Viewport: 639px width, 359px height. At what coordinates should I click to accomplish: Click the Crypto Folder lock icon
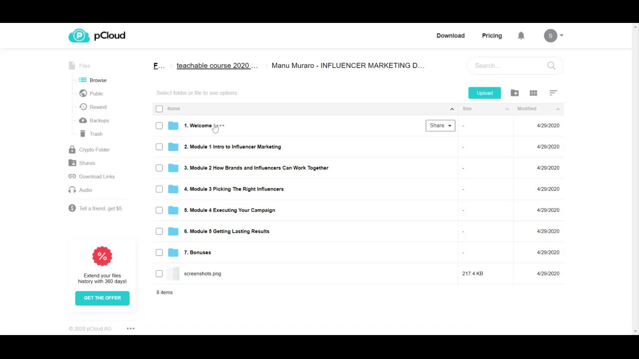[x=72, y=150]
